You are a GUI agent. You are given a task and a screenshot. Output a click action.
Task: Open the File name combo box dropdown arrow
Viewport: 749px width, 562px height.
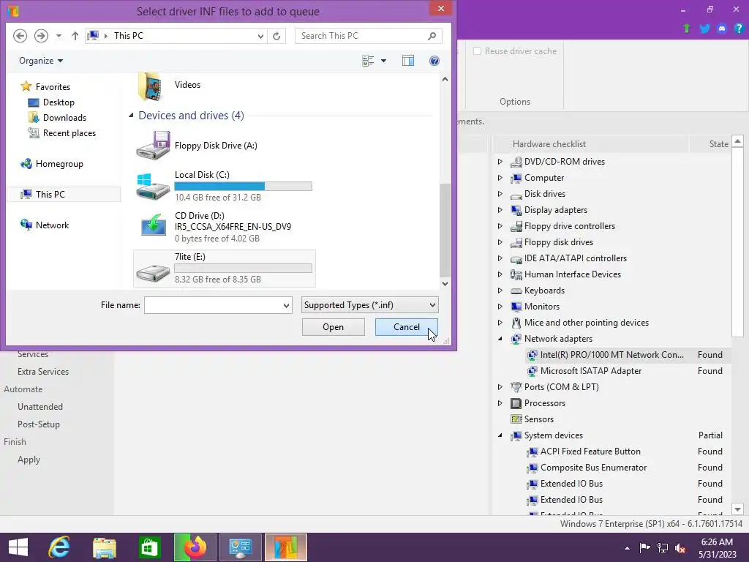(x=286, y=305)
